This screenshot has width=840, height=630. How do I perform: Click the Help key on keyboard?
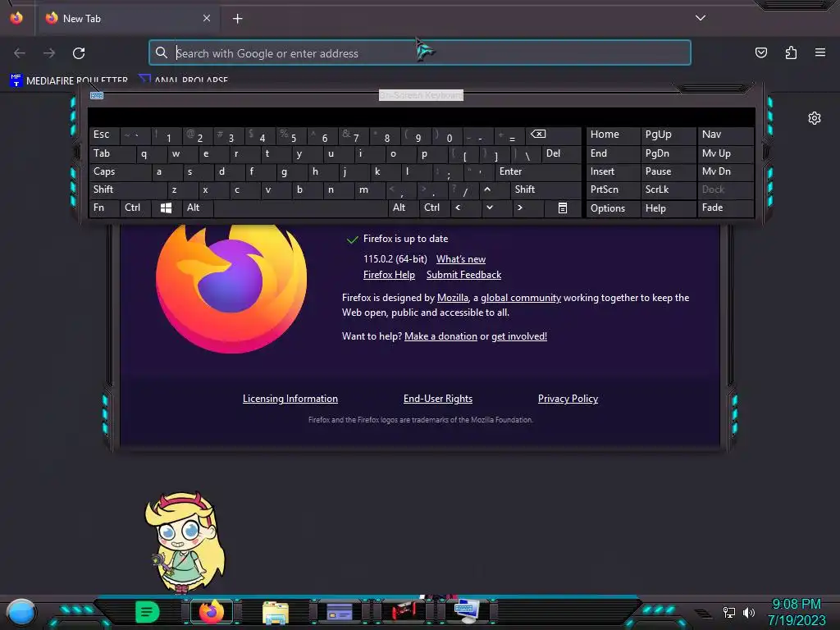pyautogui.click(x=668, y=208)
